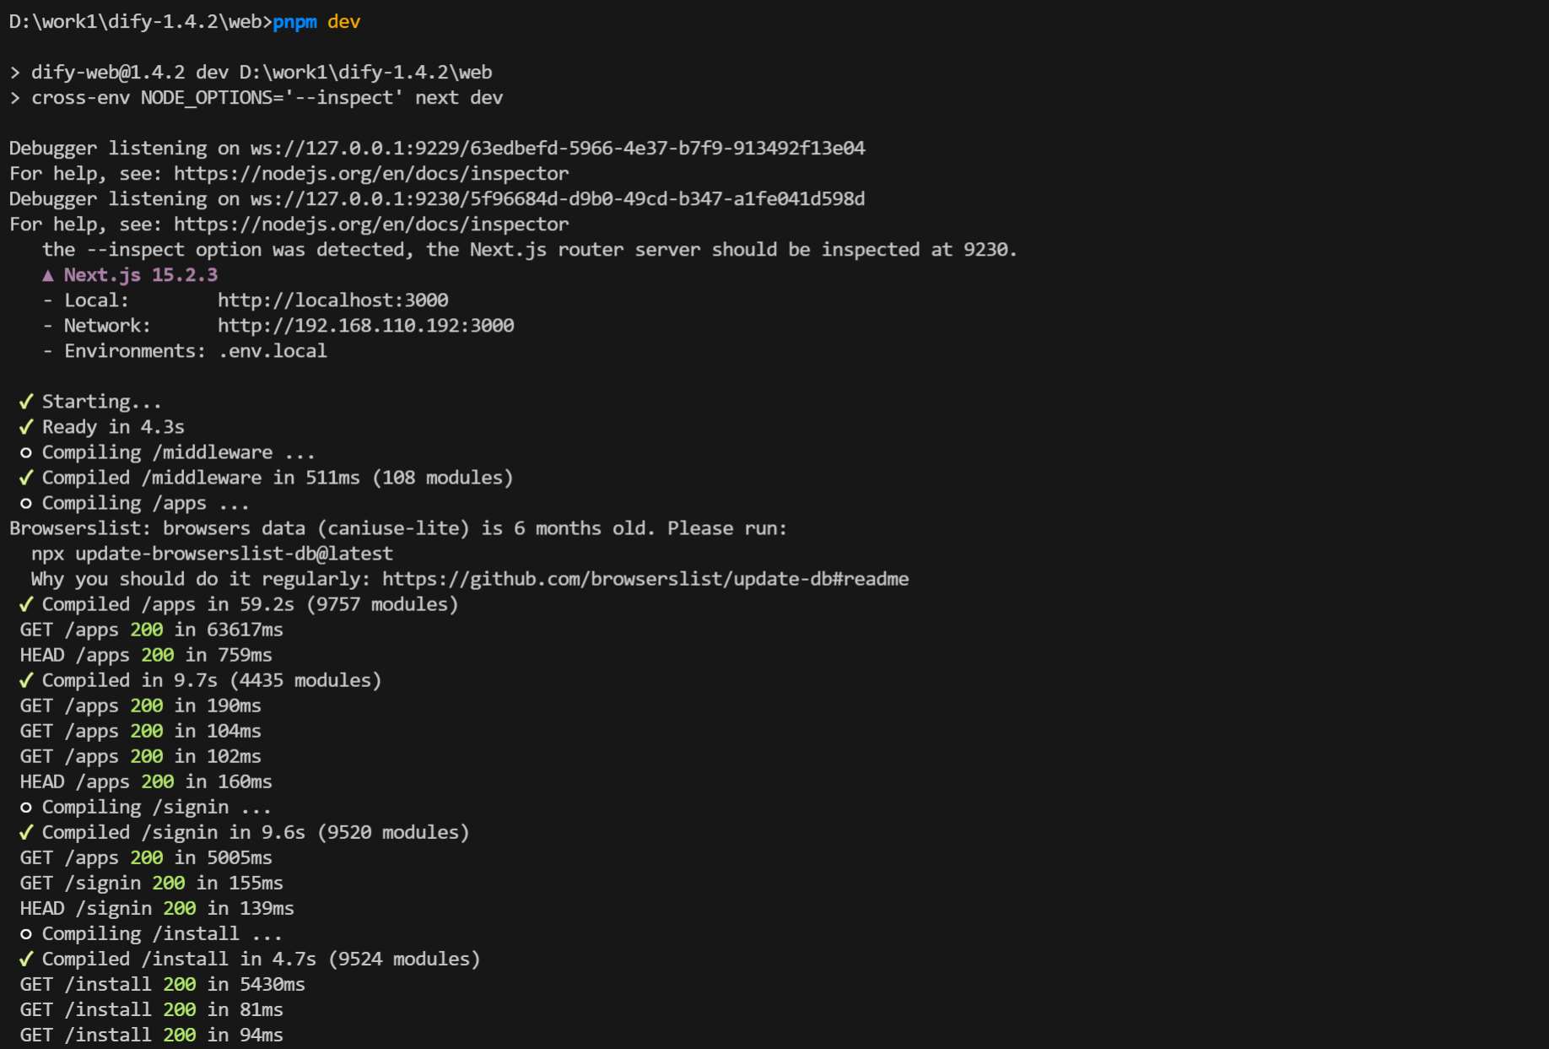The image size is (1549, 1049).
Task: Click the 'GET /apps 200 in 102ms' line
Action: (x=141, y=756)
